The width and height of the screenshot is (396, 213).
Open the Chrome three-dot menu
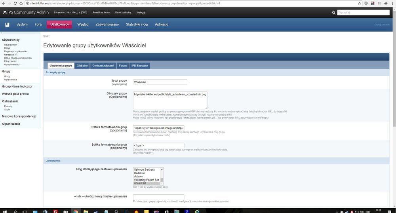pyautogui.click(x=392, y=3)
